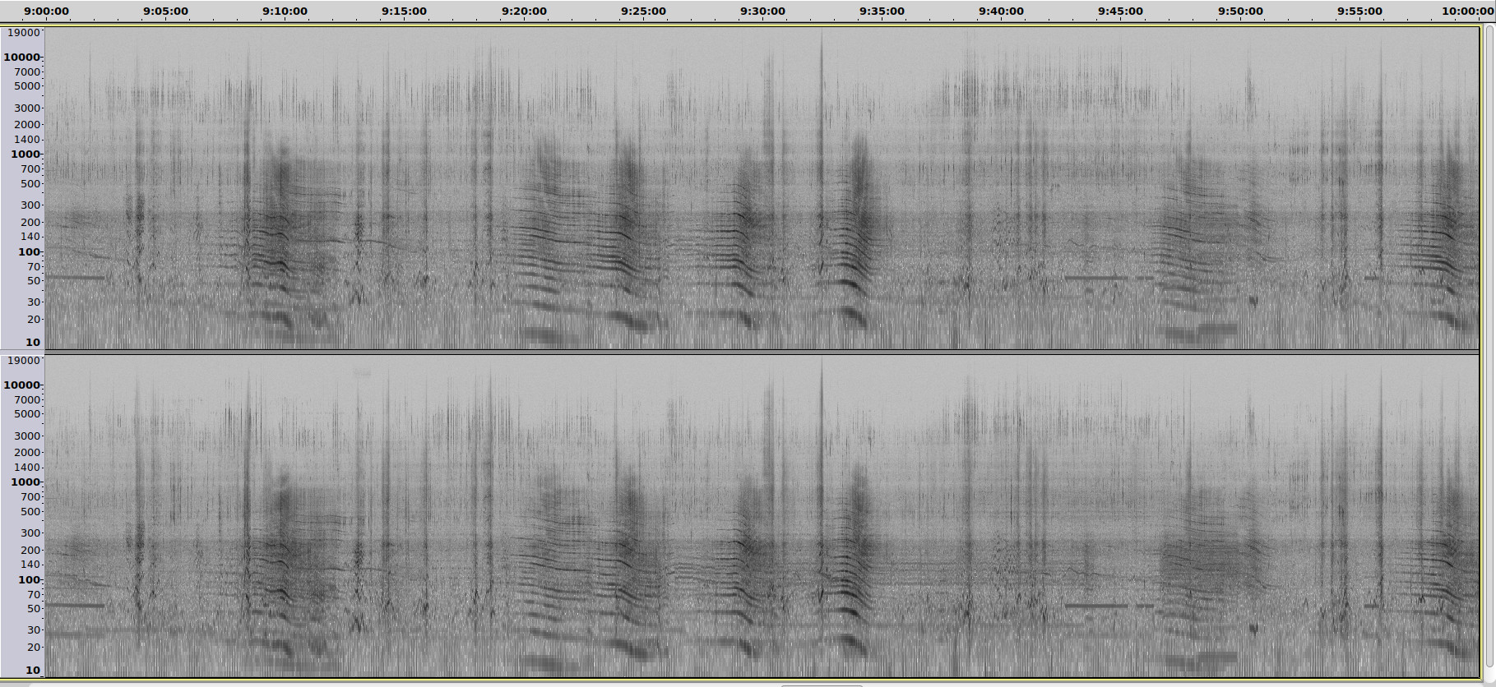1496x687 pixels.
Task: Click the 9:05:00 timeline label
Action: click(x=165, y=12)
